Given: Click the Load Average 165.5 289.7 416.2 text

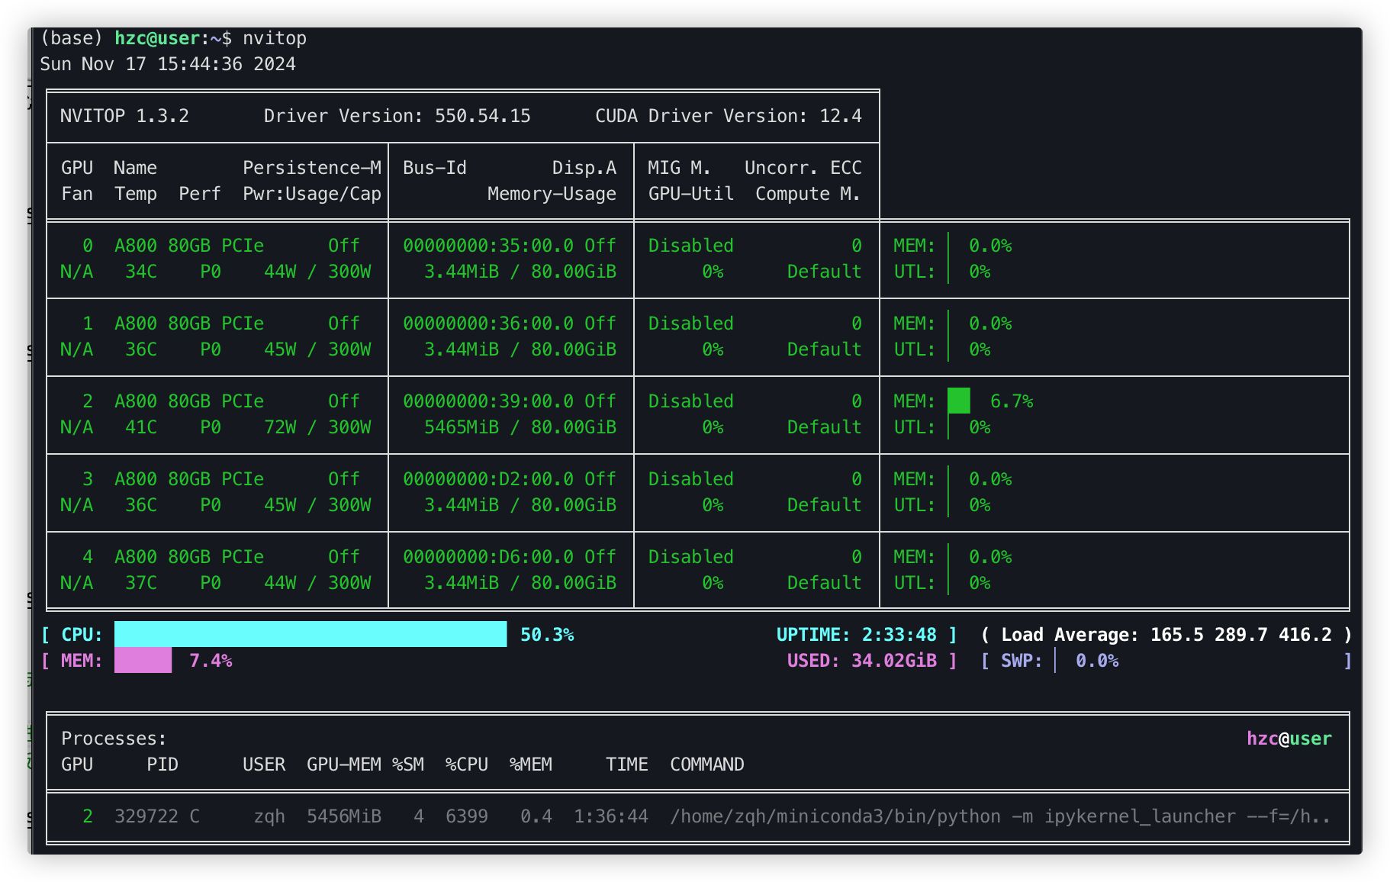Looking at the screenshot, I should pos(1166,635).
